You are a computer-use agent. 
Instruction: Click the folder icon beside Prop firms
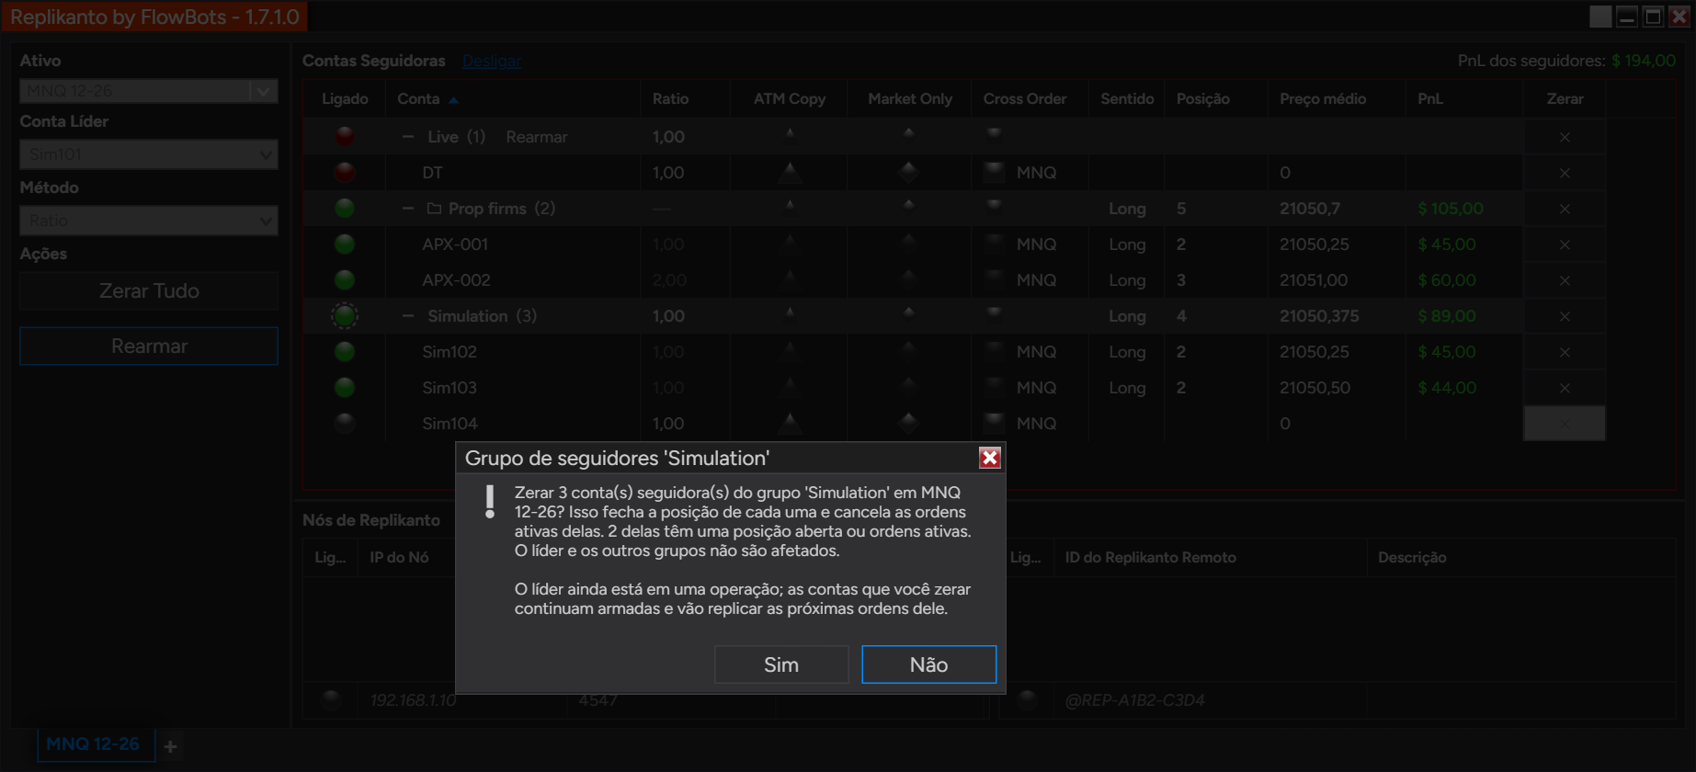pyautogui.click(x=435, y=209)
